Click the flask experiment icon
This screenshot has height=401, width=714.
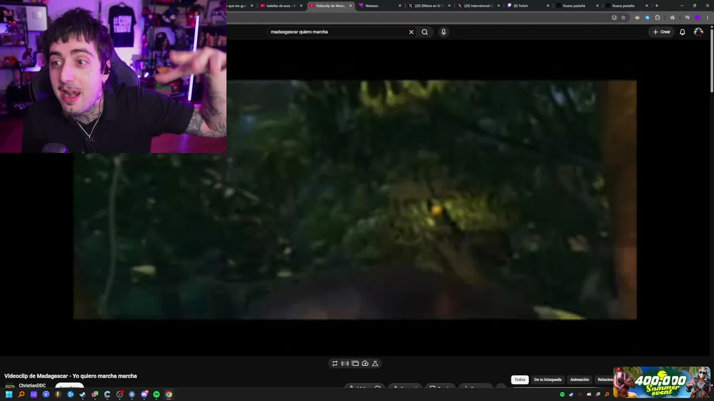pos(375,363)
